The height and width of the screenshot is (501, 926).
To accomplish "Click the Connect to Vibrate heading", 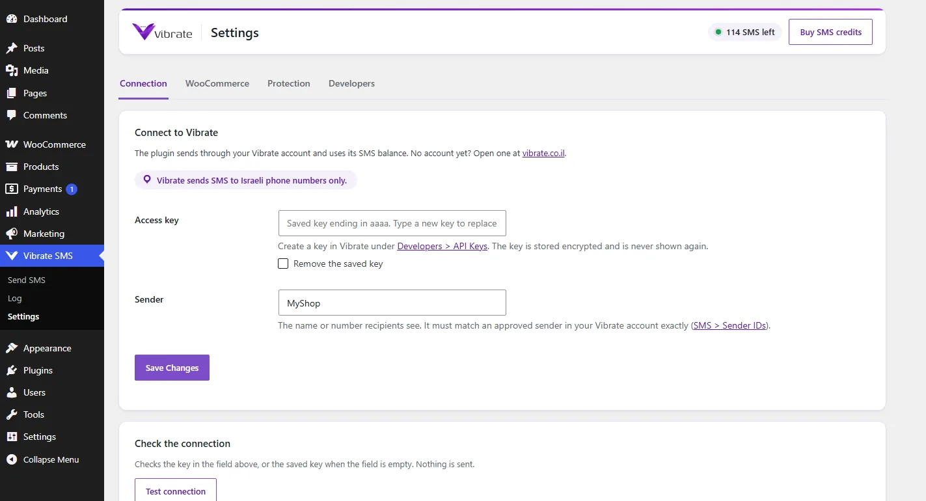I will click(x=176, y=132).
